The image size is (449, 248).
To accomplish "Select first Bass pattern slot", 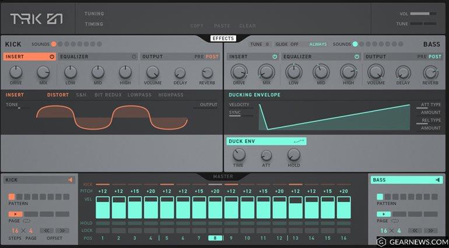I will tap(380, 197).
